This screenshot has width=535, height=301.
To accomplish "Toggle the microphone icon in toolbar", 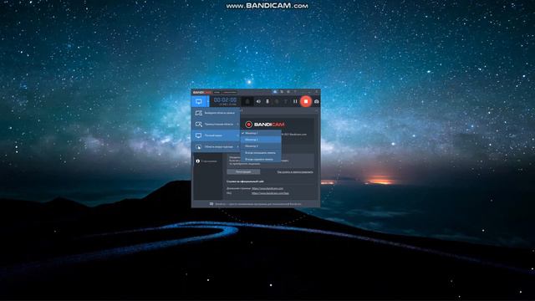I will [267, 101].
